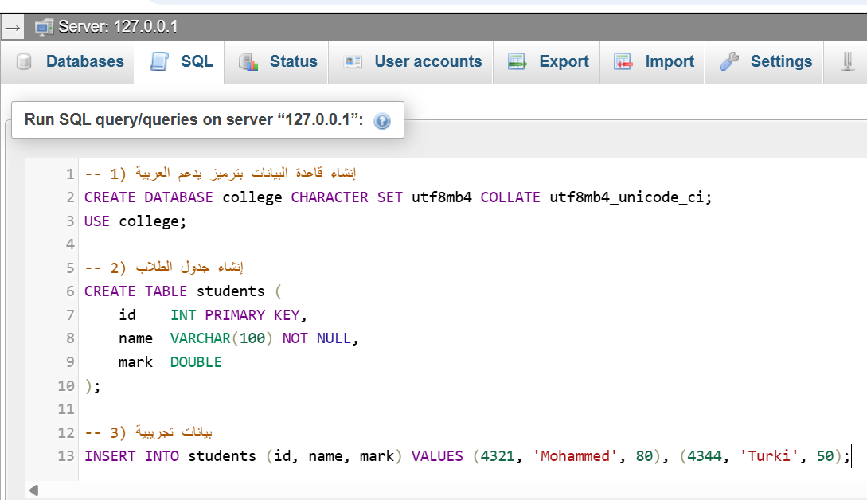Click the server icon beside 127.0.0.1
867x500 pixels.
(44, 27)
